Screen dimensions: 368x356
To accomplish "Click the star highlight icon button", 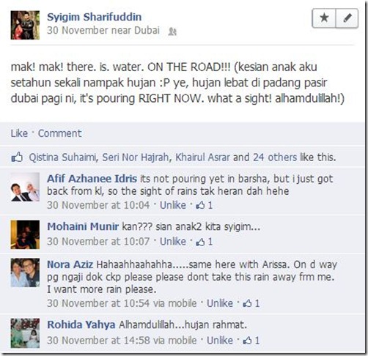I will click(x=324, y=18).
